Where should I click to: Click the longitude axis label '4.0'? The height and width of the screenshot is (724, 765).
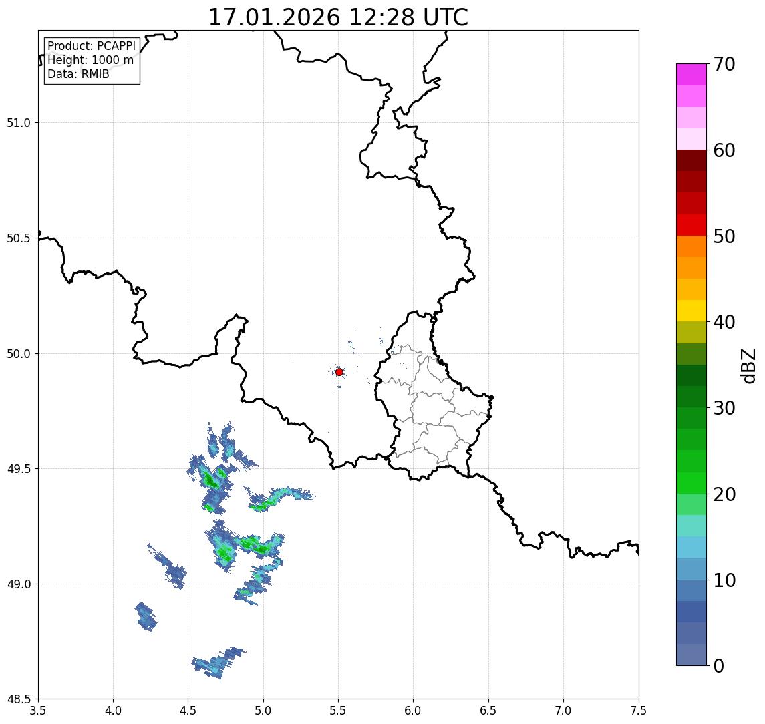click(113, 711)
